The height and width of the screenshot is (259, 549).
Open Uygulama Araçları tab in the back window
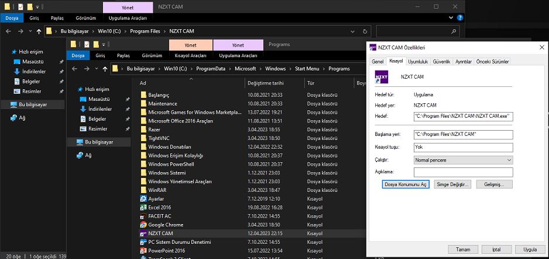click(128, 18)
